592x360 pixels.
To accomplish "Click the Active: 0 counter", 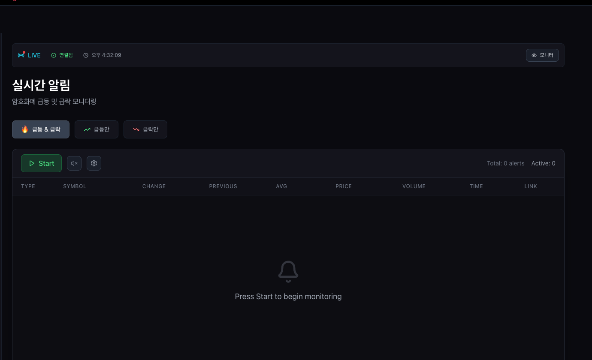I will [544, 163].
